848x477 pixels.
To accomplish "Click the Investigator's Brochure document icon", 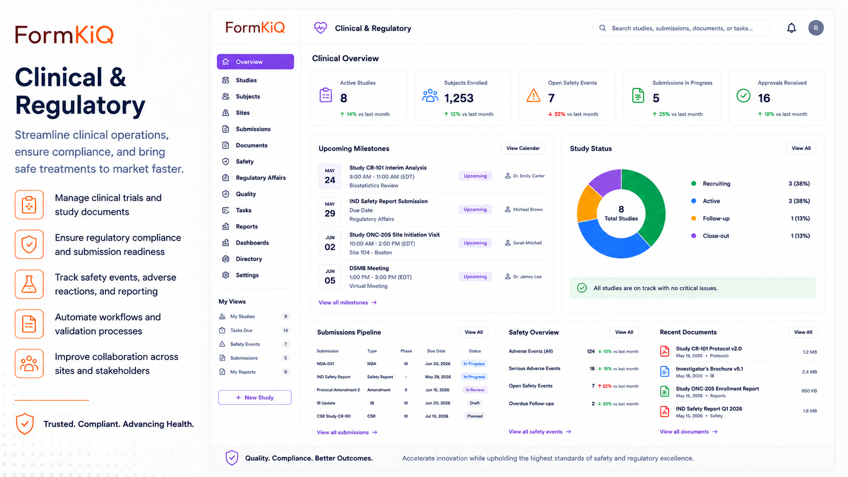I will tap(664, 372).
